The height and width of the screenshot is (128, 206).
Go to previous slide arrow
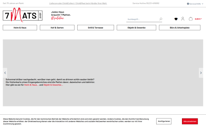5,73
